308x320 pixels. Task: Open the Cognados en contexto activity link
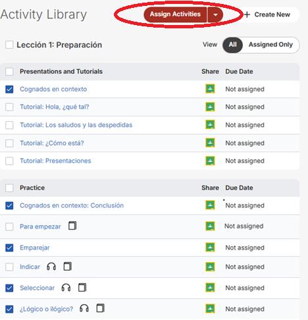click(x=53, y=90)
